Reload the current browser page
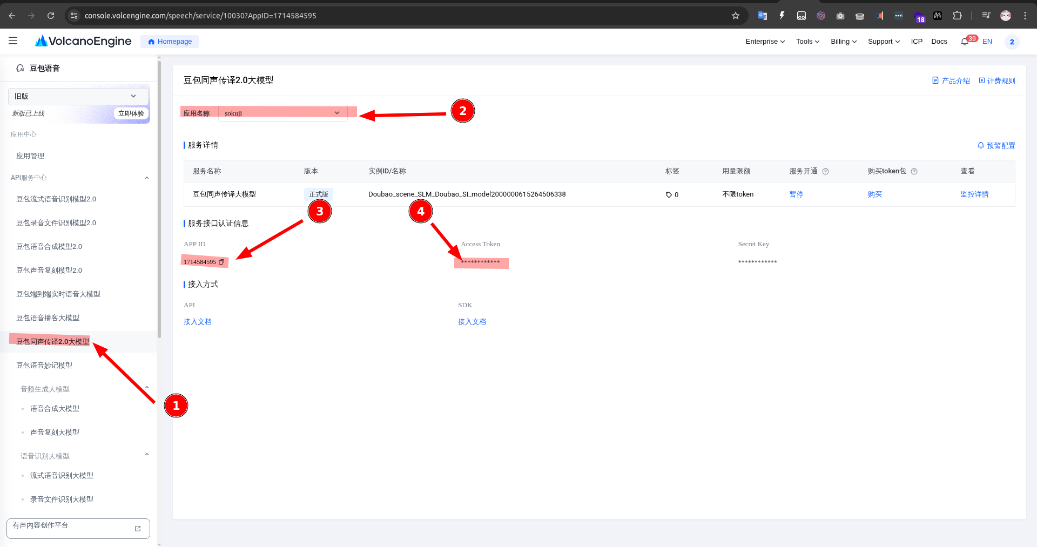The image size is (1037, 547). click(51, 16)
